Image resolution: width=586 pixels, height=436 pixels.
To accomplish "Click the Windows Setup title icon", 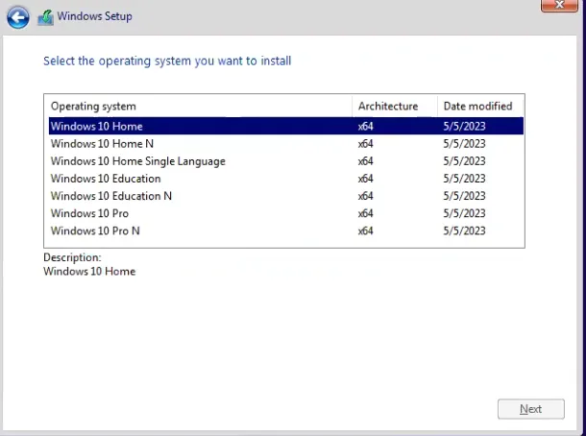I will (45, 17).
